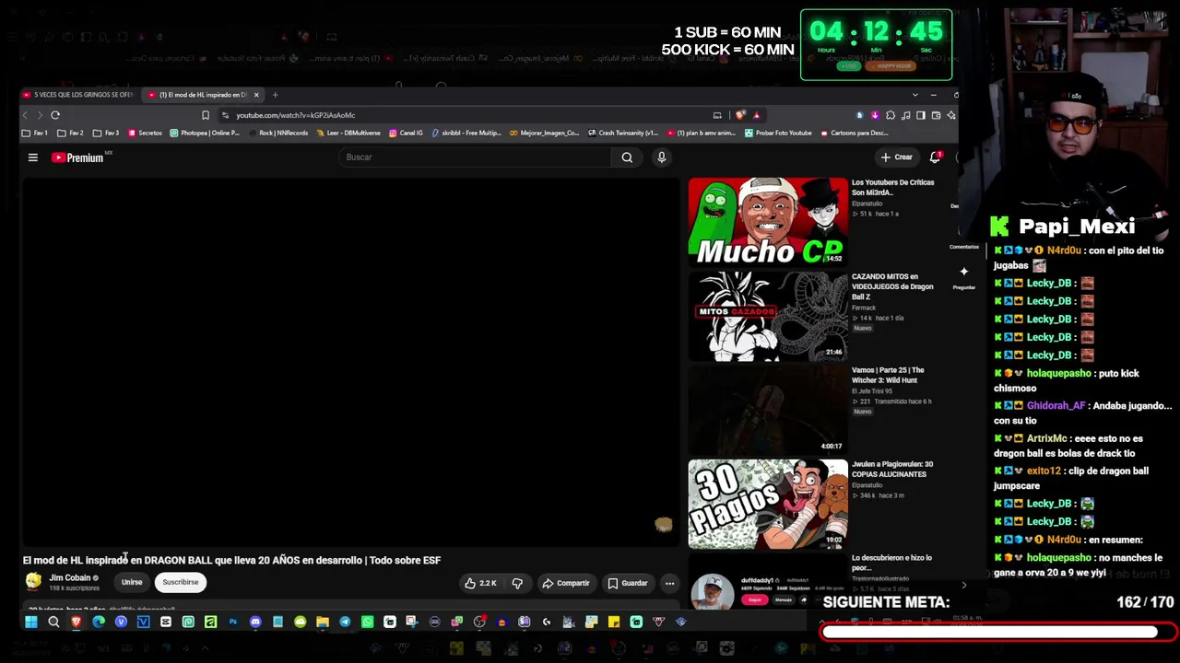Open Photoshop from the taskbar
Image resolution: width=1180 pixels, height=663 pixels.
point(233,622)
